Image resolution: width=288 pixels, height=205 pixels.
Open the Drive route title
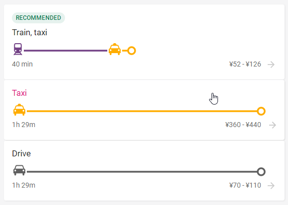[x=21, y=153]
